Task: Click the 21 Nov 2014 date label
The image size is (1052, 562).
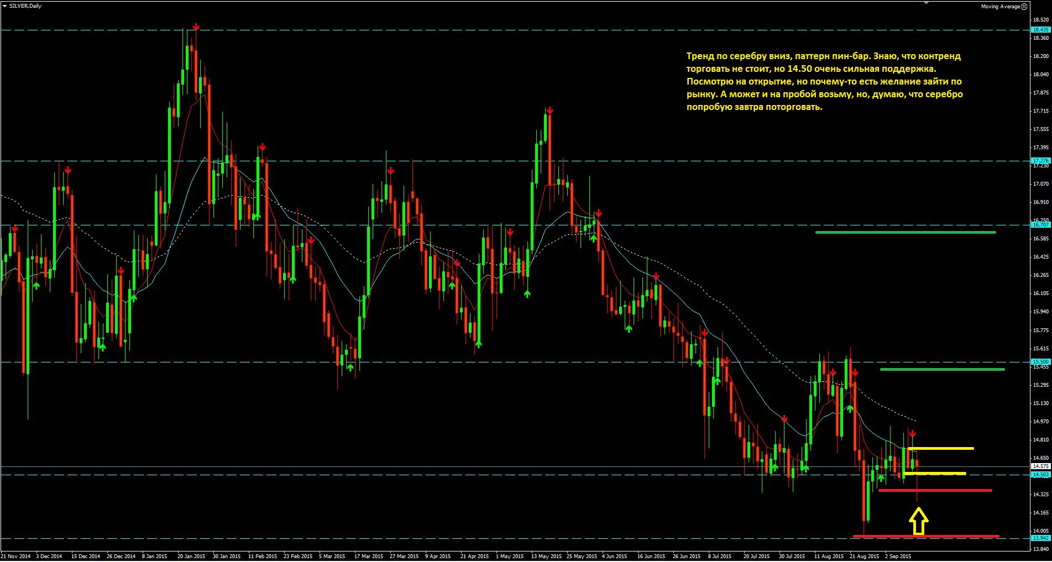Action: click(16, 556)
